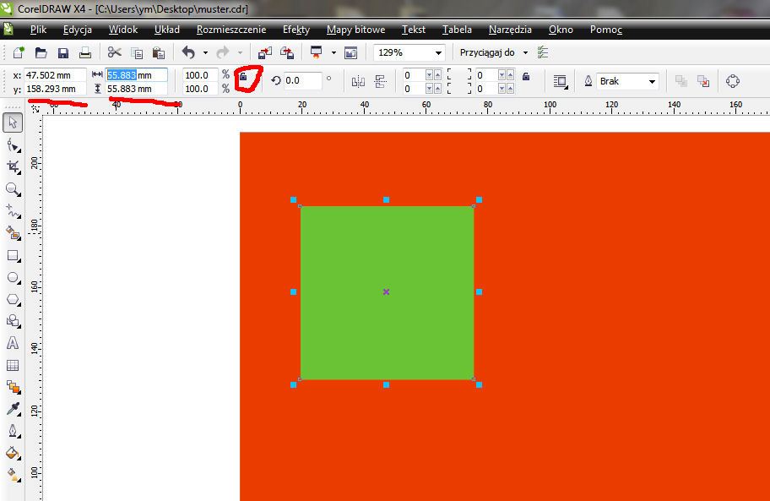Click the Save floppy disk icon
Image resolution: width=770 pixels, height=501 pixels.
coord(62,52)
